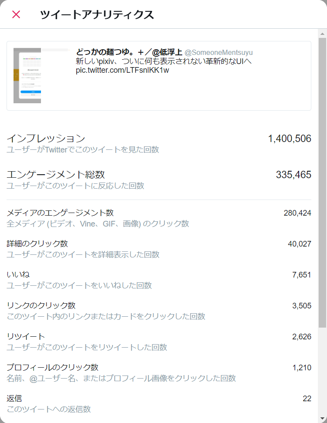Select the メディアのエンゲージメント数 row label
The width and height of the screenshot is (327, 423).
(x=60, y=213)
